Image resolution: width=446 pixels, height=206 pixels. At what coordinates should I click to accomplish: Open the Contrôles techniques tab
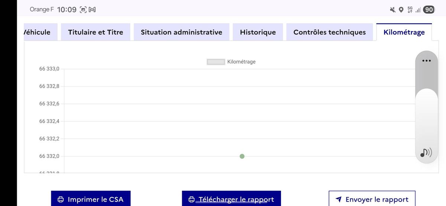[x=330, y=32]
